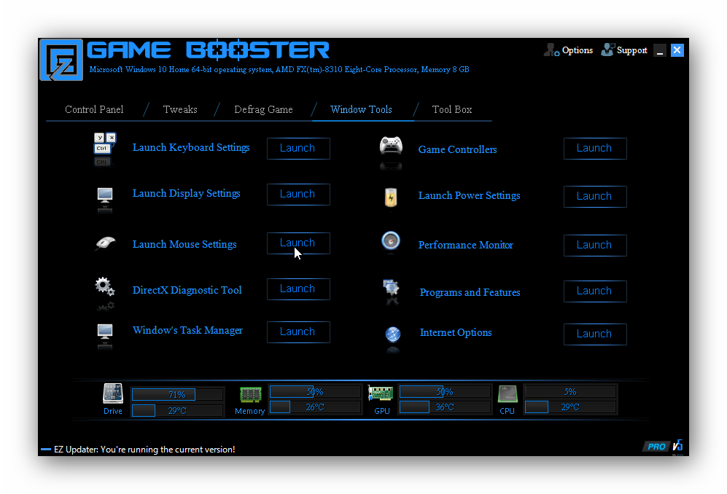Screen dimensions: 727x494
Task: Click the globe icon beside Internet Options
Action: pos(393,334)
